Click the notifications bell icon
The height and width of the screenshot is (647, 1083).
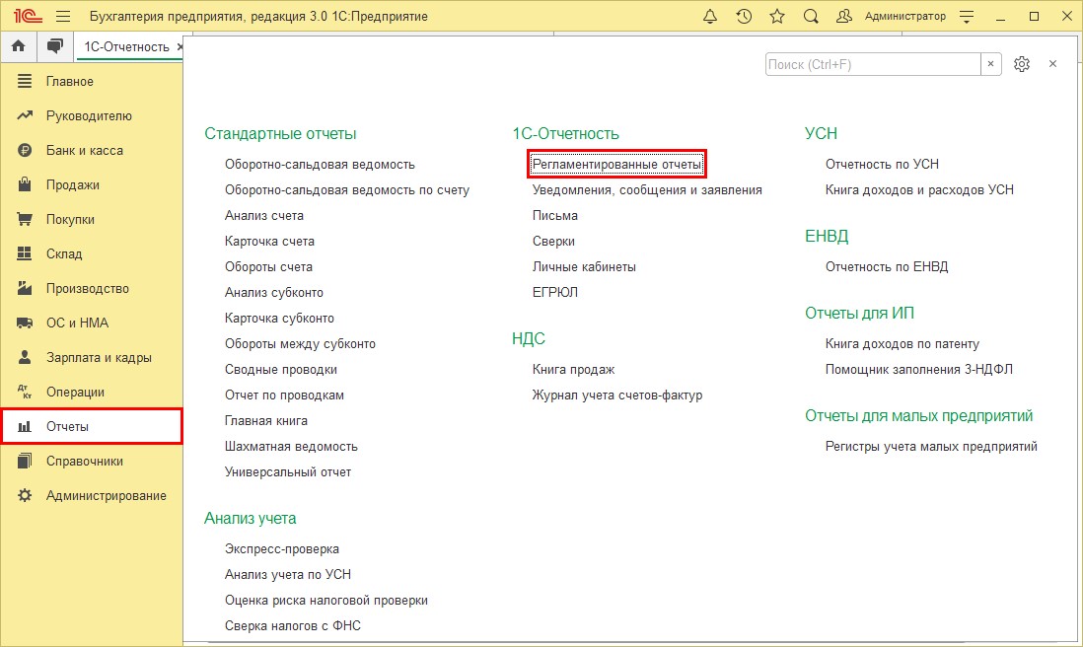tap(710, 16)
